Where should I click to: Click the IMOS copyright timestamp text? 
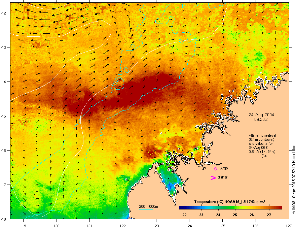pyautogui.click(x=294, y=179)
